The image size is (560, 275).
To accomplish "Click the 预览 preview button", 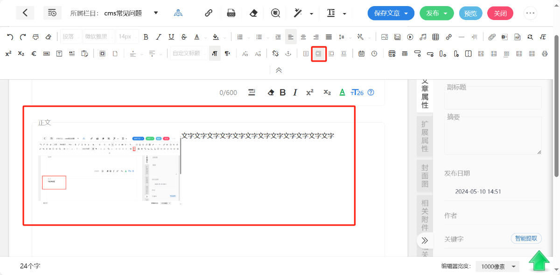I will (x=470, y=13).
